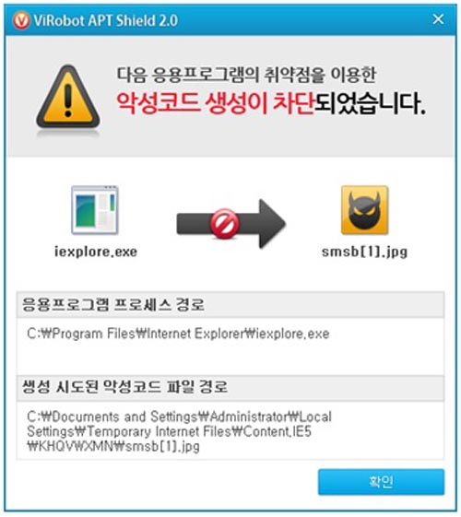Click the 생성 시도된 악성코드 파일 경로 header

(124, 387)
